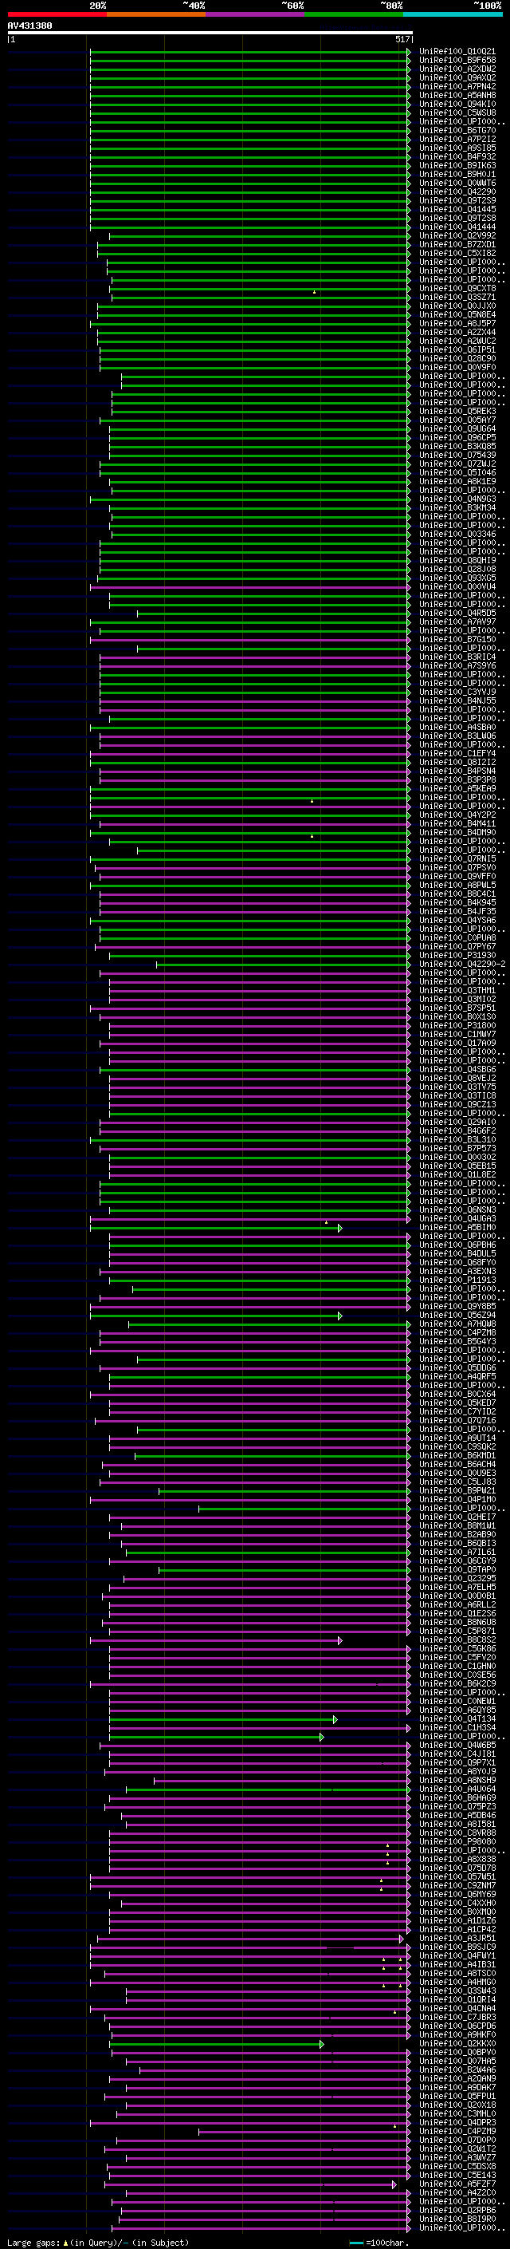Open the UniRef100_Q9AXQ2 hit label
Viewport: 510px width, 2249px height.
coord(457,77)
